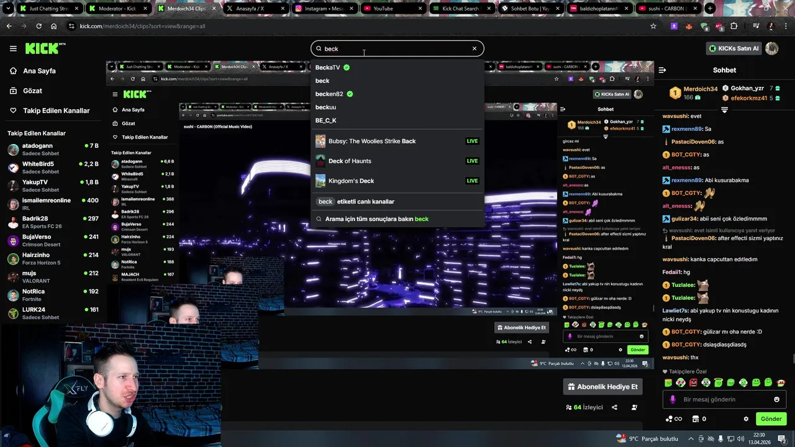Open the tab search dropdown arrow
Viewport: 795px width, 447px height.
8,9
